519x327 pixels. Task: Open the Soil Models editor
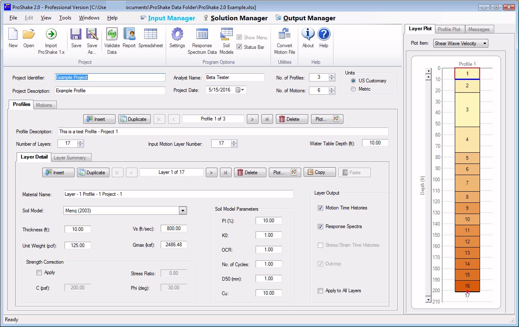coord(226,34)
